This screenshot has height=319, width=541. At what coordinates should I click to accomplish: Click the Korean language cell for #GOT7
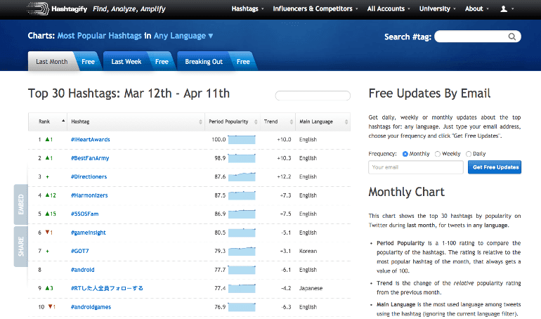(x=308, y=251)
